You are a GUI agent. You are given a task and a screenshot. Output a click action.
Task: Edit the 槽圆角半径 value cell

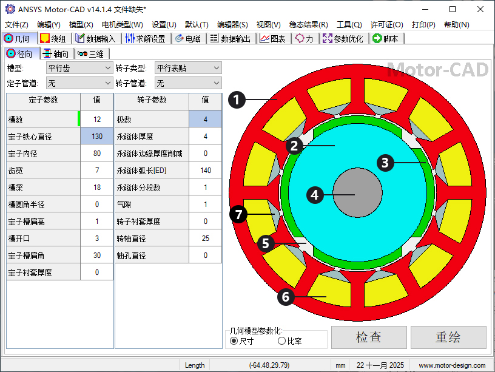tap(97, 205)
